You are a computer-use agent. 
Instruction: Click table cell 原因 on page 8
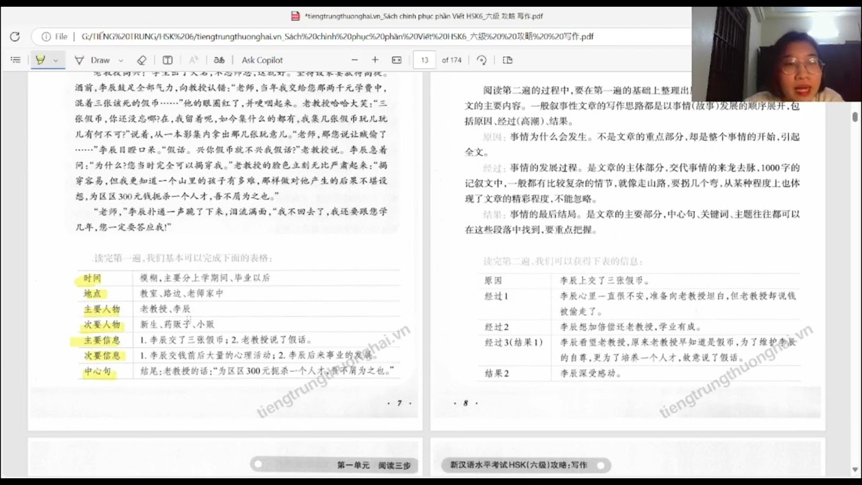[x=493, y=281]
